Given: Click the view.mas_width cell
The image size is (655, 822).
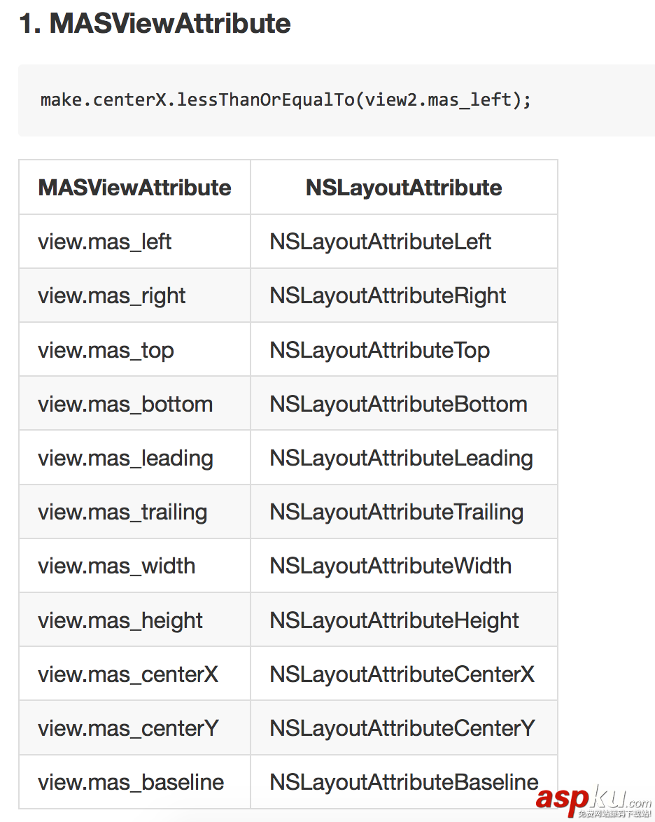Looking at the screenshot, I should pyautogui.click(x=117, y=566).
